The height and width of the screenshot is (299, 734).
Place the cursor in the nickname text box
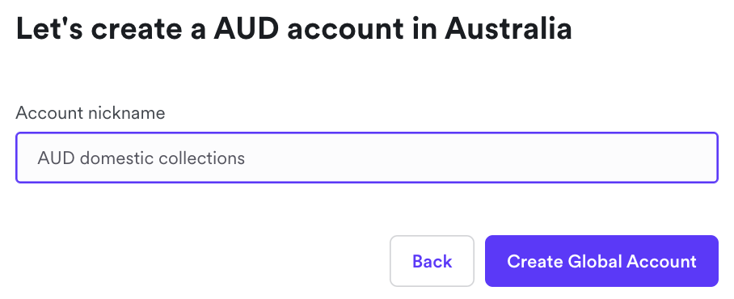(366, 158)
